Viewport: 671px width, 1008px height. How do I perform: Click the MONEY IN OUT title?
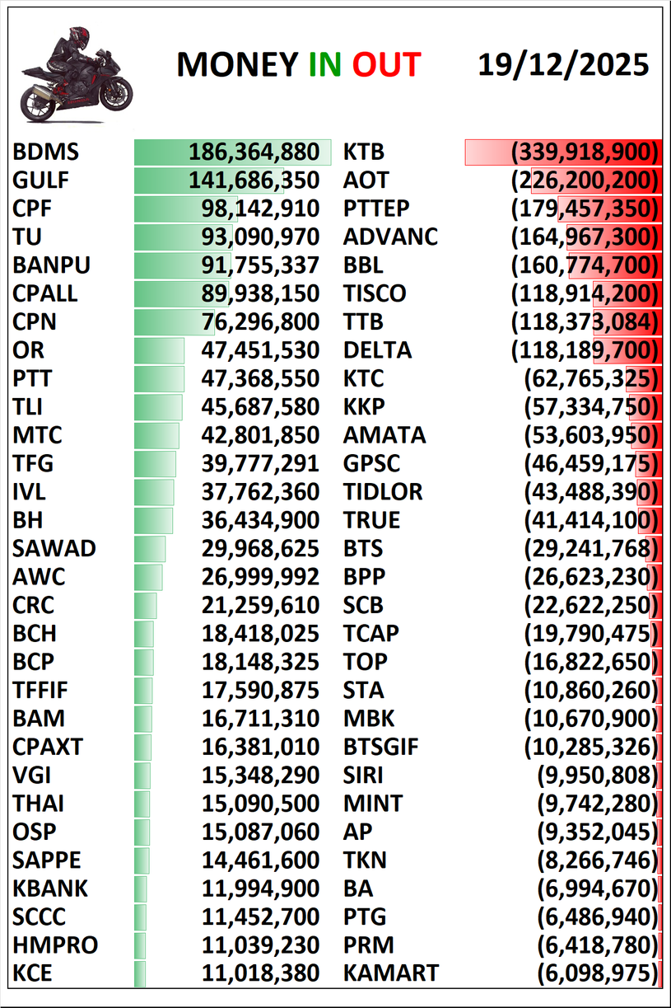coord(299,66)
